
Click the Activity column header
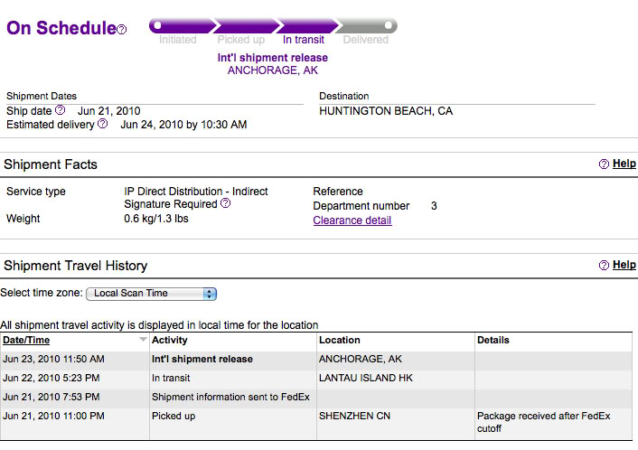[170, 341]
